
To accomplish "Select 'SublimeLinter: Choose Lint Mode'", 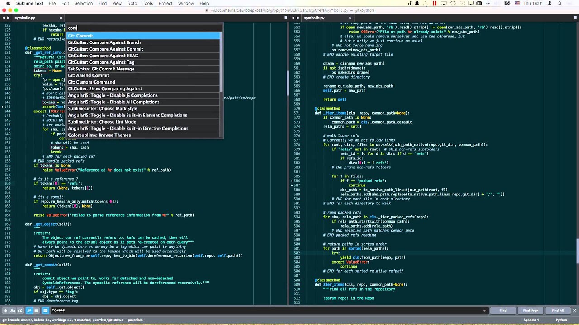I will click(x=143, y=122).
